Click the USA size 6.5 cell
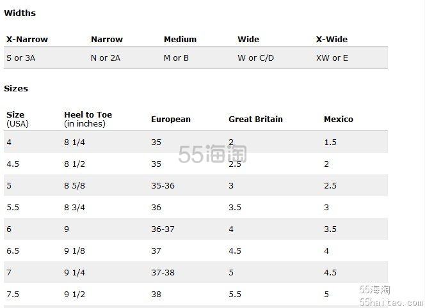This screenshot has width=425, height=308. pyautogui.click(x=13, y=250)
